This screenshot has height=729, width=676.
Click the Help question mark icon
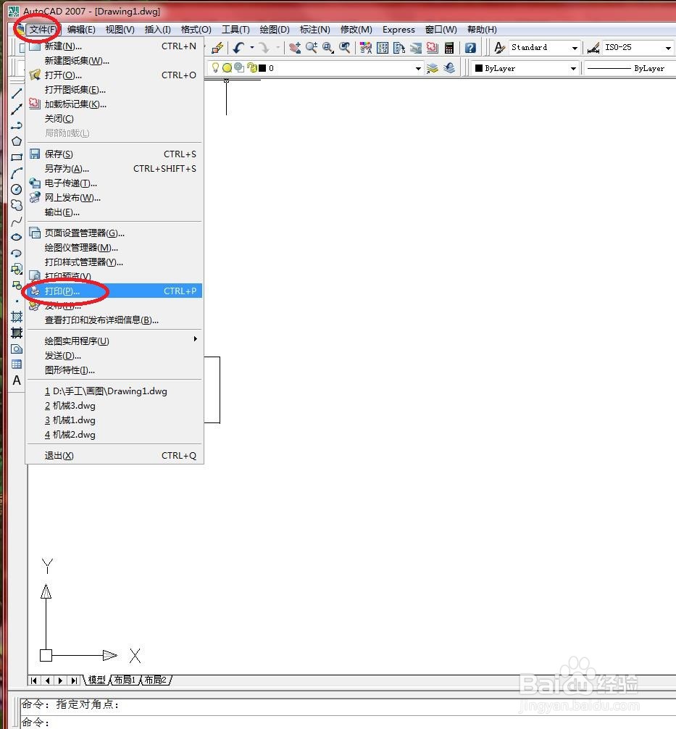coord(470,47)
